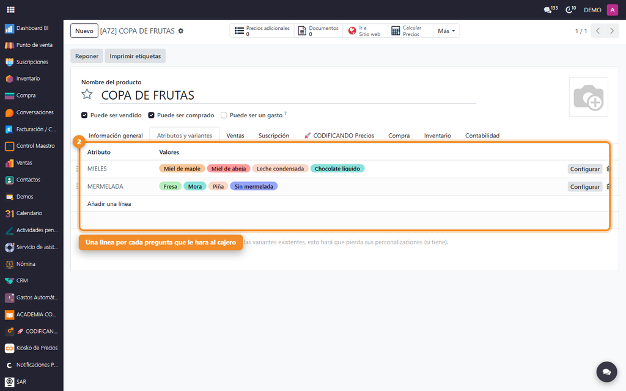This screenshot has height=391, width=626.
Task: Enable Puede ser un gasto checkbox
Action: tap(224, 115)
